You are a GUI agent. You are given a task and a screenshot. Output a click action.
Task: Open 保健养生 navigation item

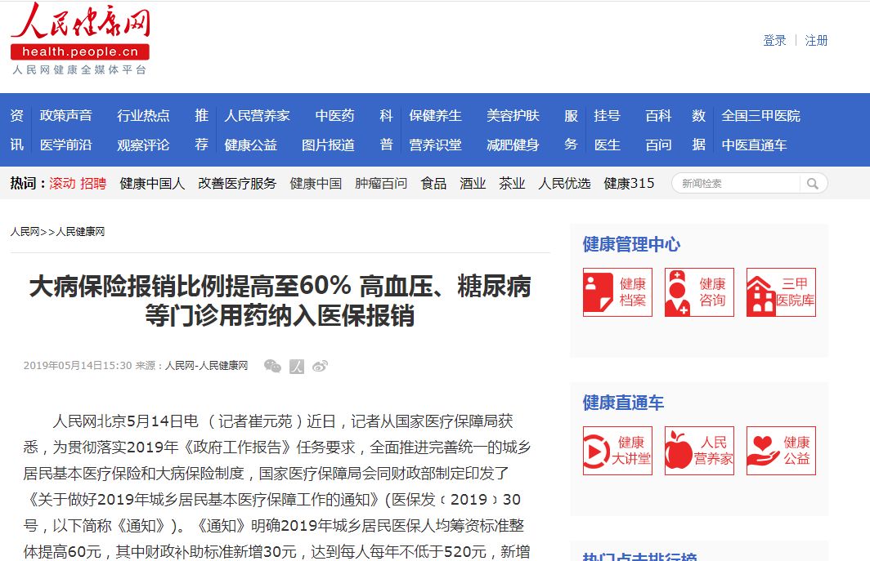tap(435, 116)
